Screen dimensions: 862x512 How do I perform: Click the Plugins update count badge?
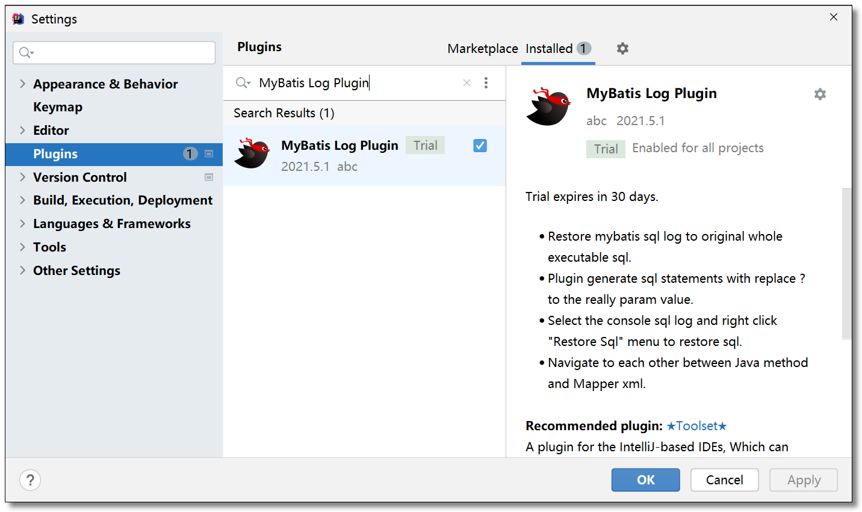[x=190, y=154]
